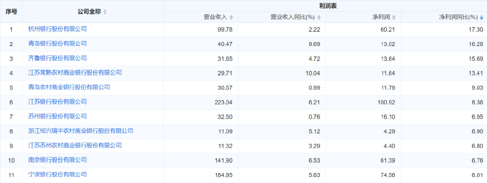Open 南京银行股份有限公司 link
The width and height of the screenshot is (487, 183).
(57, 160)
